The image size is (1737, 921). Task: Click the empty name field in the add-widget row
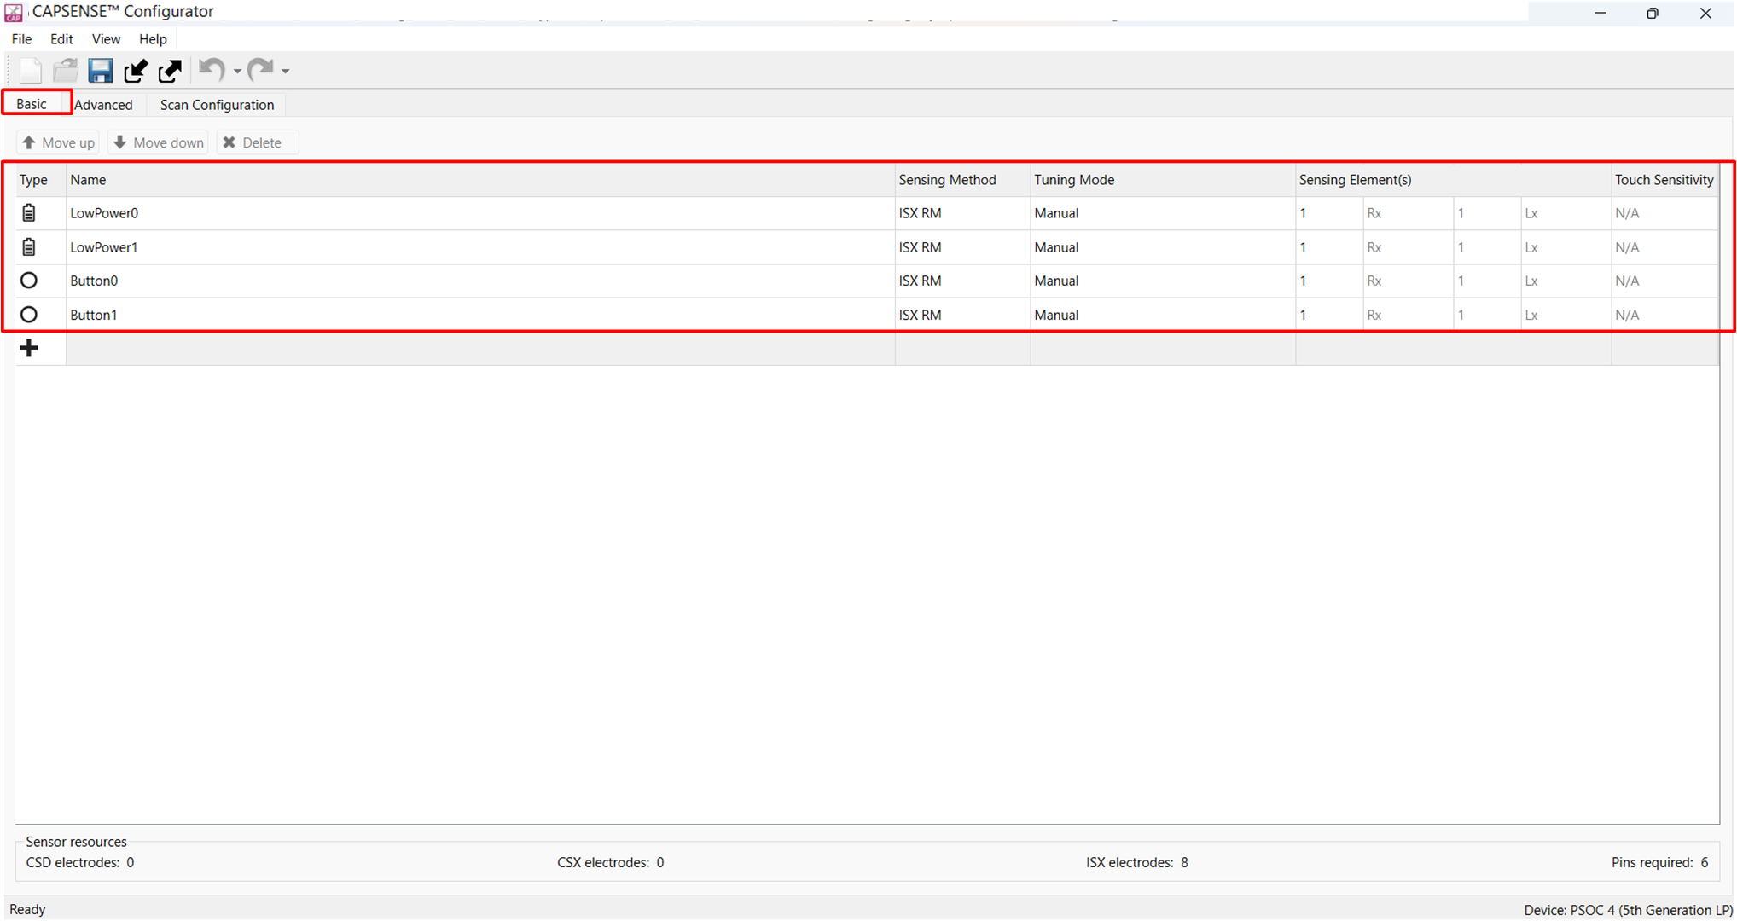[x=480, y=349]
